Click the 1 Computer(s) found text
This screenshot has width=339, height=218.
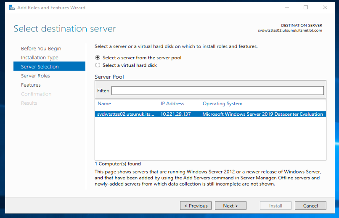118,164
